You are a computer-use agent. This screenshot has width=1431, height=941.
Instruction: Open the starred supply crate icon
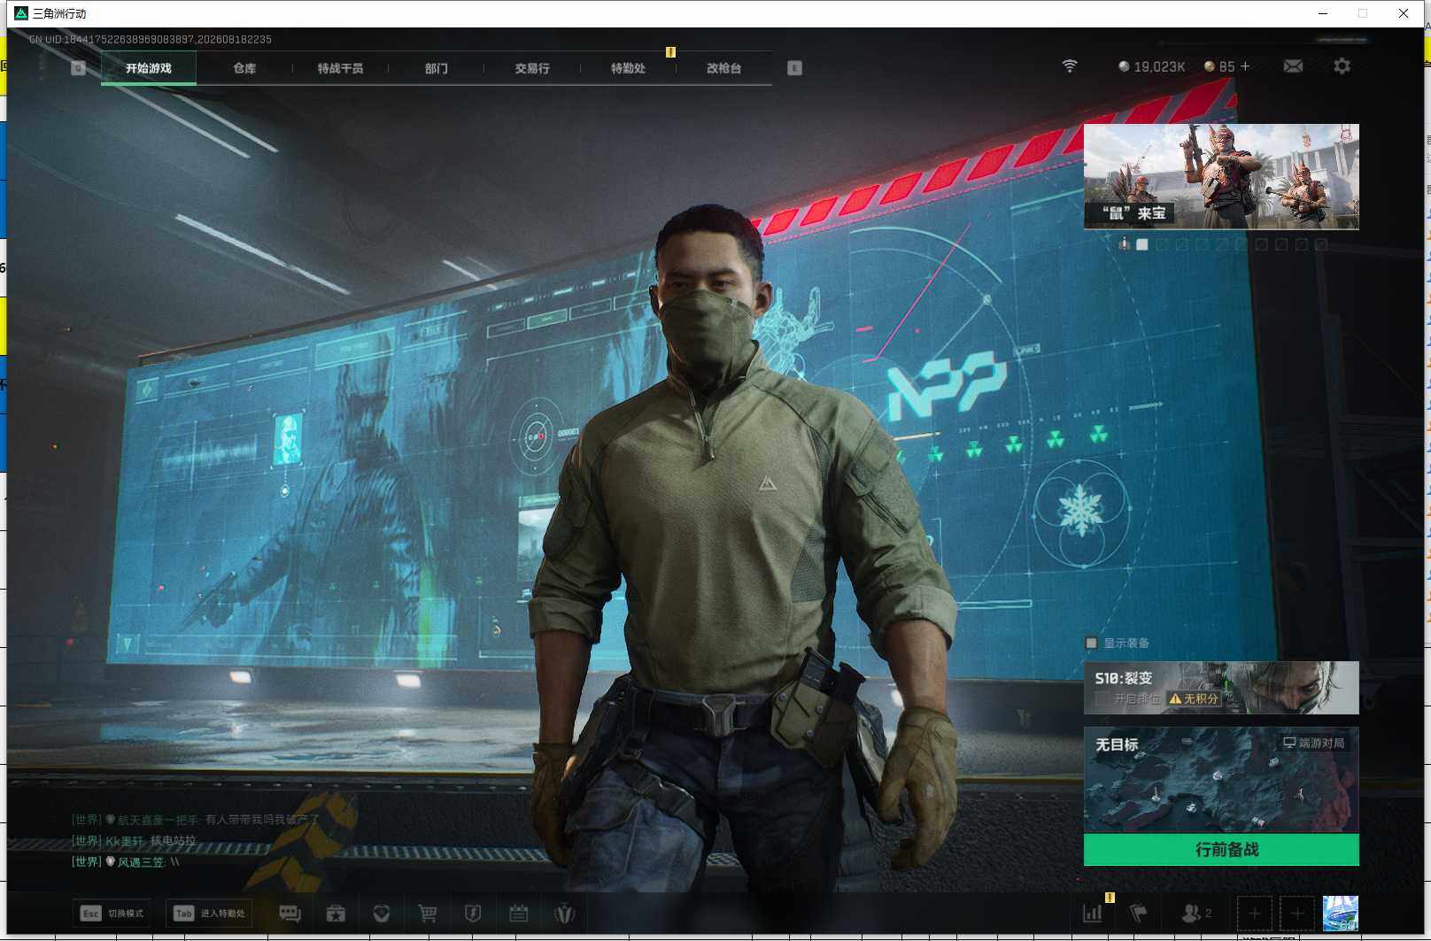coord(336,914)
